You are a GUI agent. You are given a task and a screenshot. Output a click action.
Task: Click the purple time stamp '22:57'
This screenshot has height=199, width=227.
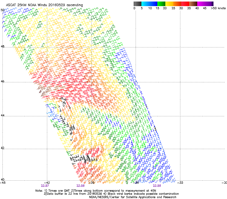pyautogui.click(x=45, y=186)
